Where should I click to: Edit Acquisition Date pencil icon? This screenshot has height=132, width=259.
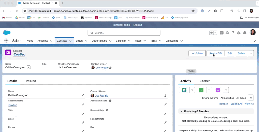(165, 104)
